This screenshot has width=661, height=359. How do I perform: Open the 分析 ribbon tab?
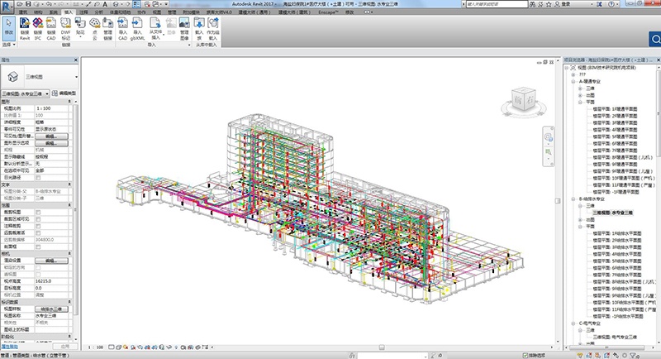point(100,13)
